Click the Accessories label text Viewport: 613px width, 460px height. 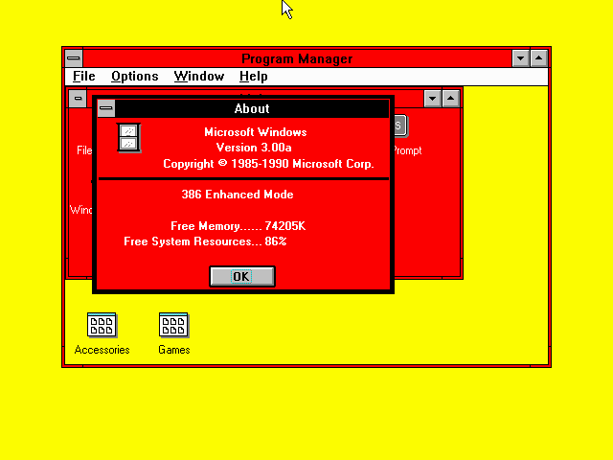(x=102, y=350)
